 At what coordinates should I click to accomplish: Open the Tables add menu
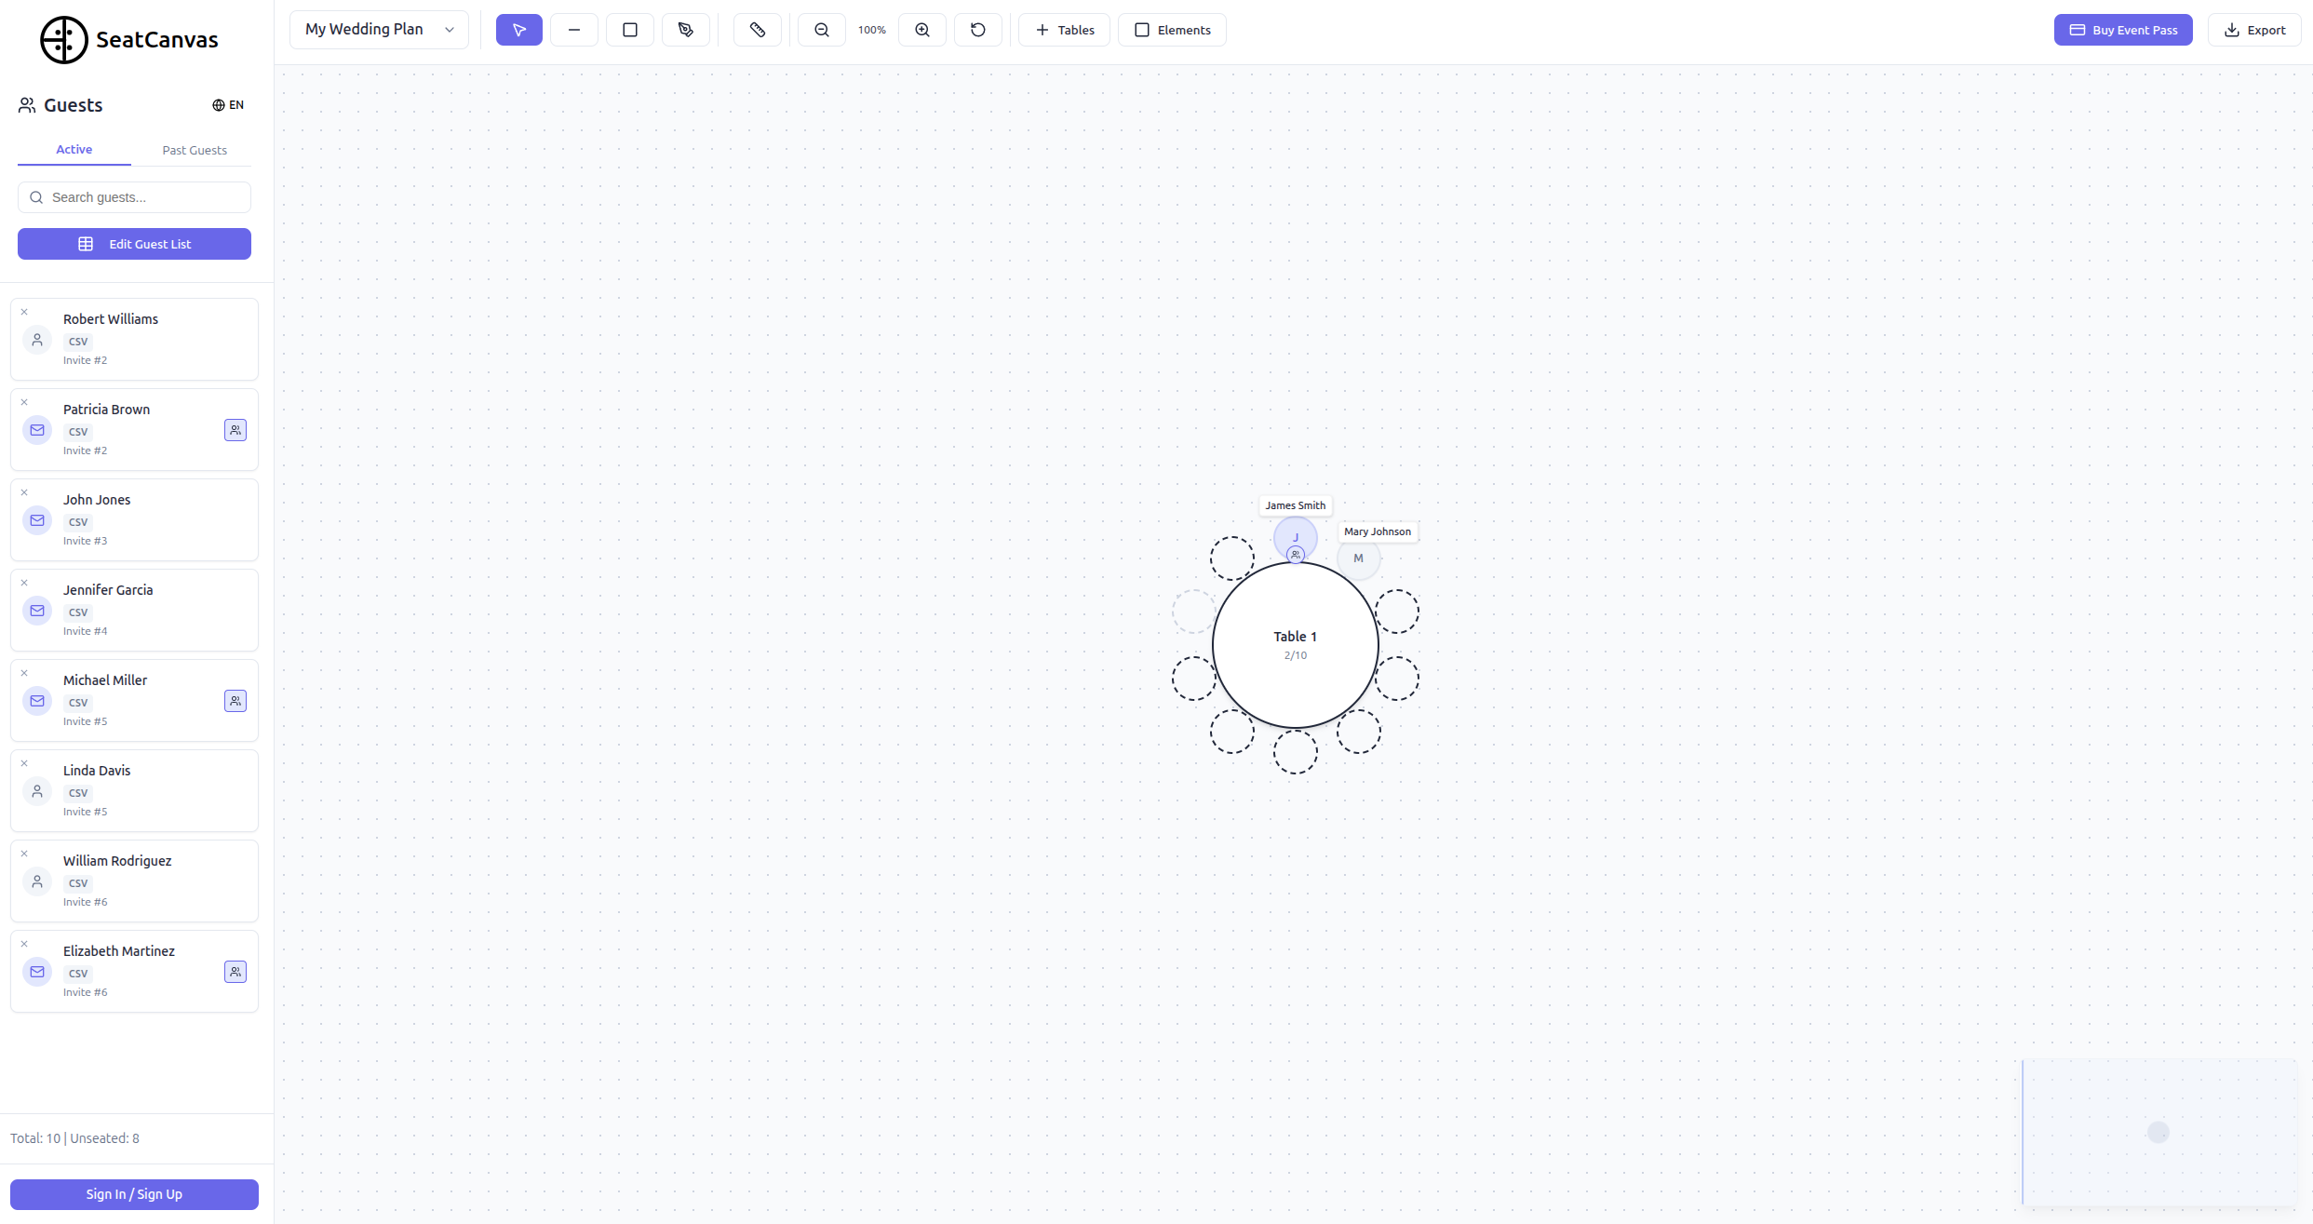pos(1065,30)
